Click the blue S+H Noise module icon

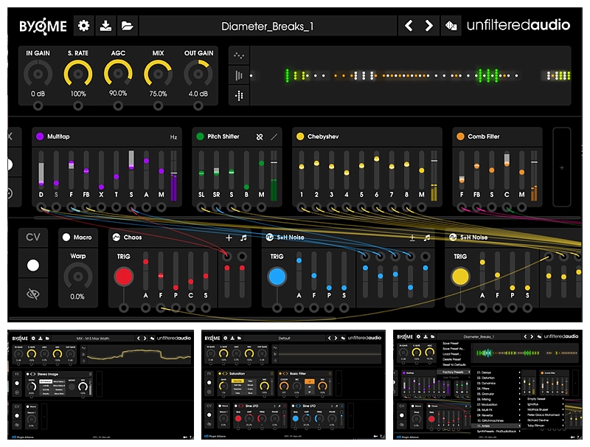(269, 237)
